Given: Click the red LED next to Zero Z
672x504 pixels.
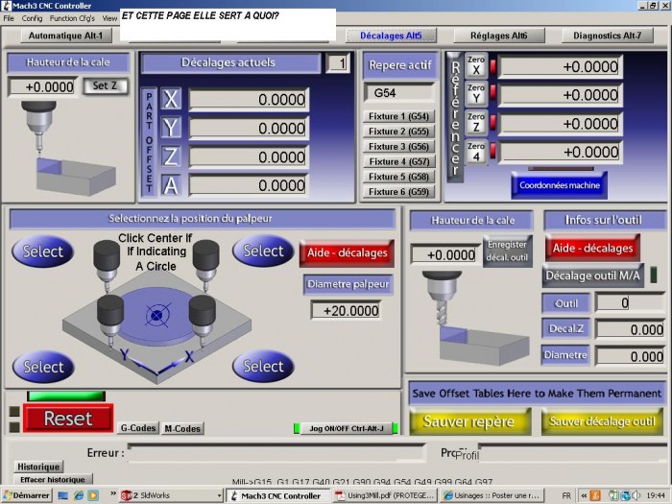Looking at the screenshot, I should click(x=492, y=122).
